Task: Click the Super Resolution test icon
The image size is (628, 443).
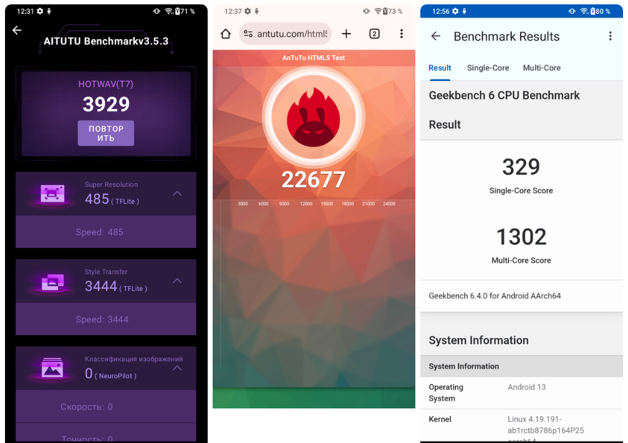Action: point(52,194)
